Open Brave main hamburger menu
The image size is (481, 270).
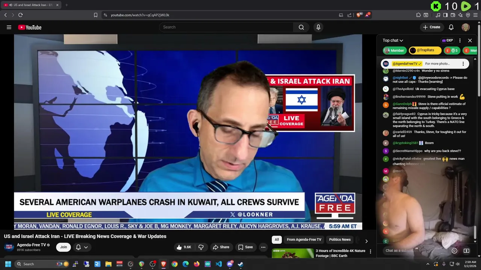tap(475, 15)
